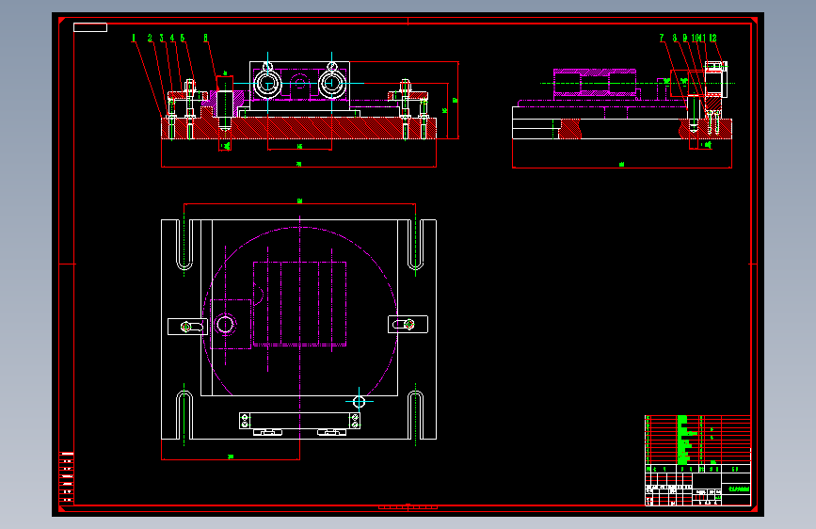Screen dimensions: 816x529
Task: Click the empty white rectangle at top-left corner
Action: tap(90, 27)
